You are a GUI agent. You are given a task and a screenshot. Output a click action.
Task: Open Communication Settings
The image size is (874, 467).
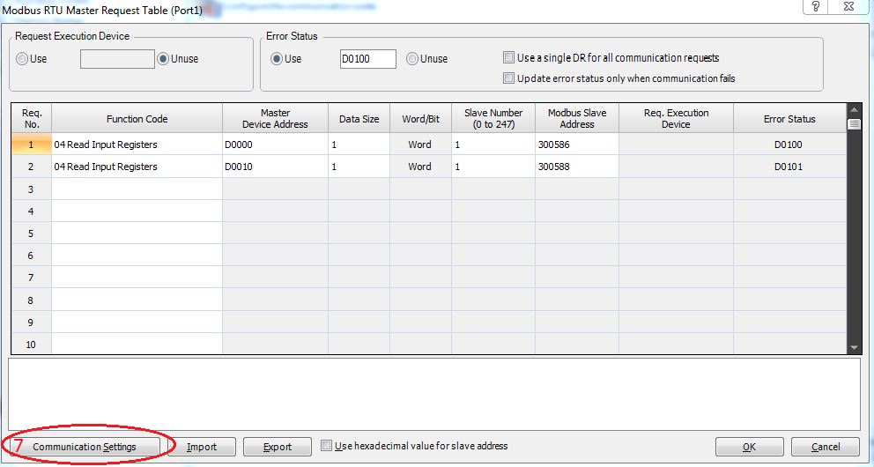pos(85,447)
